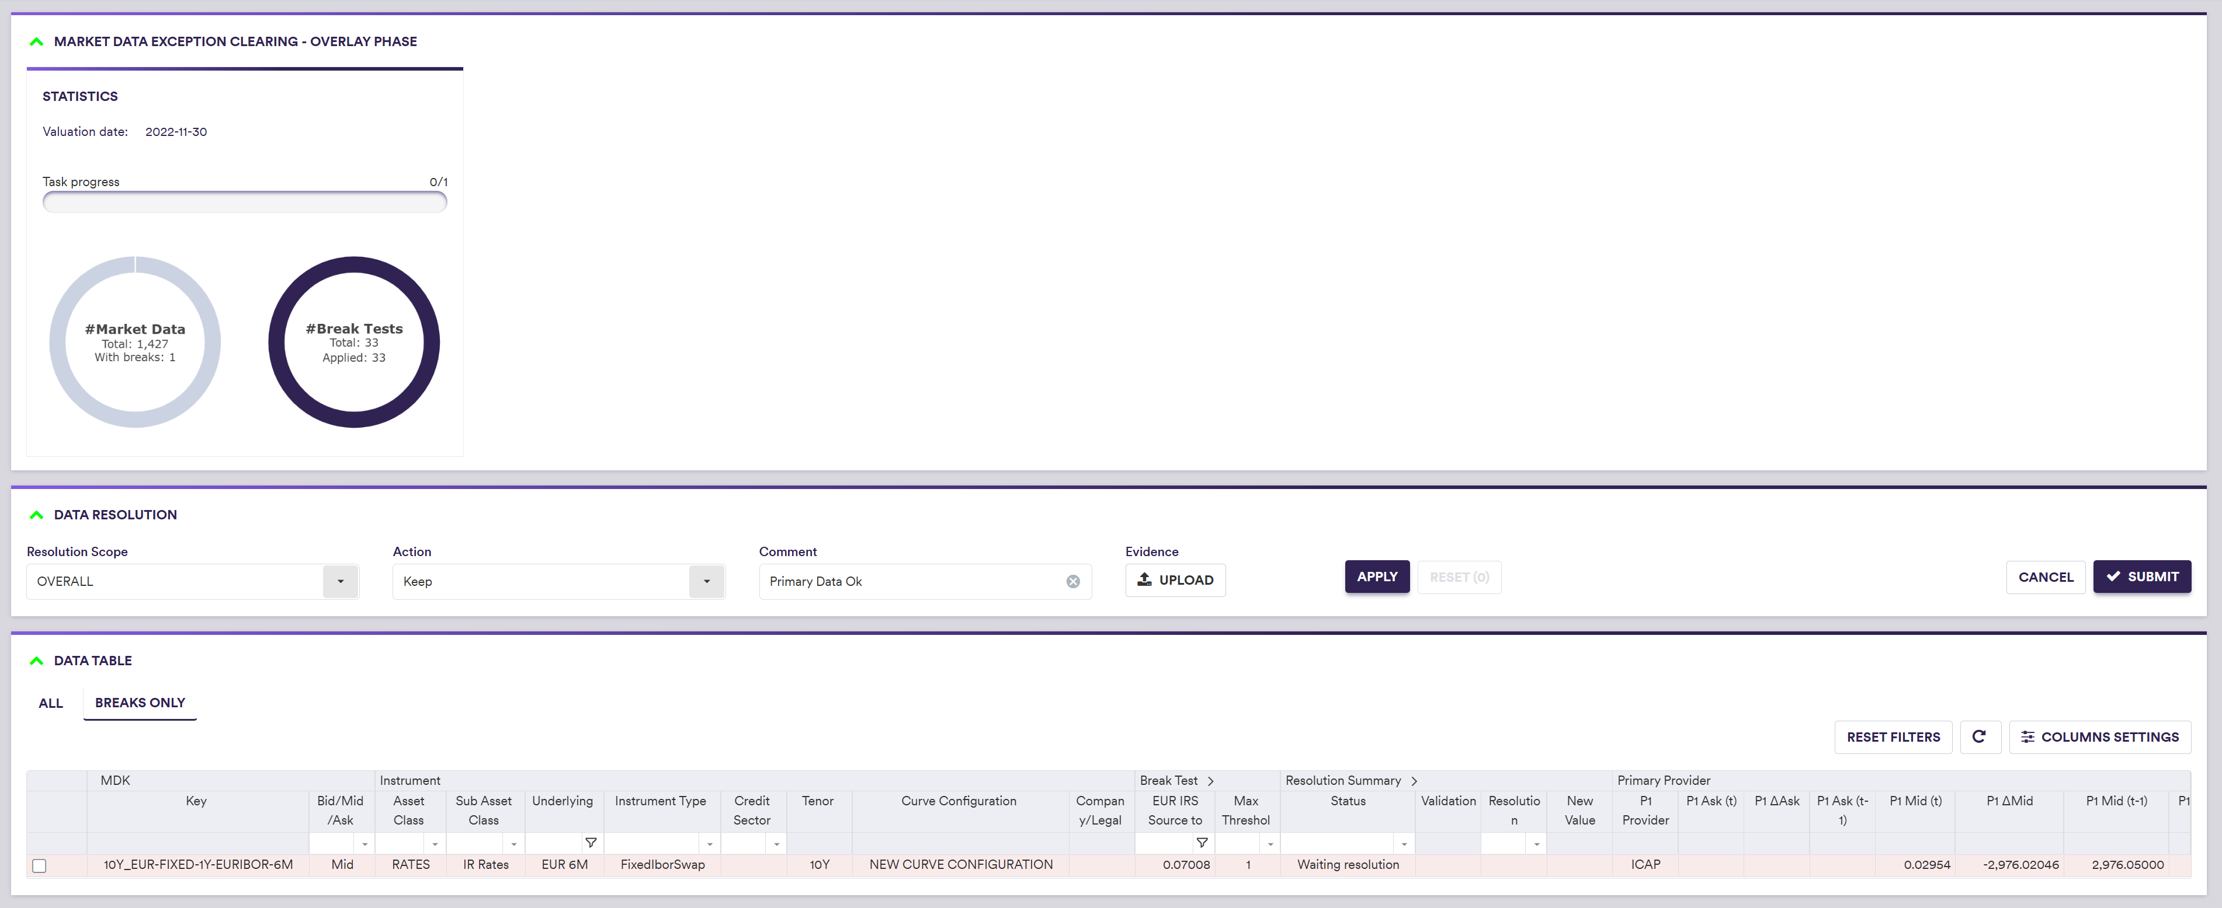The width and height of the screenshot is (2222, 908).
Task: Click the Task progress bar
Action: click(x=245, y=202)
